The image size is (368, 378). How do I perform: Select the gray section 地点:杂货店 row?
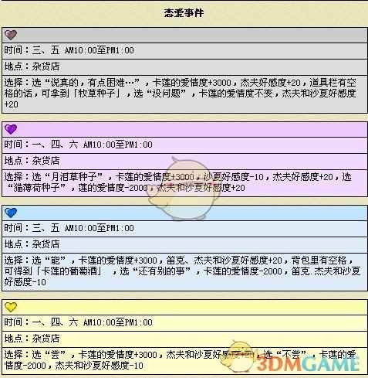pyautogui.click(x=184, y=66)
